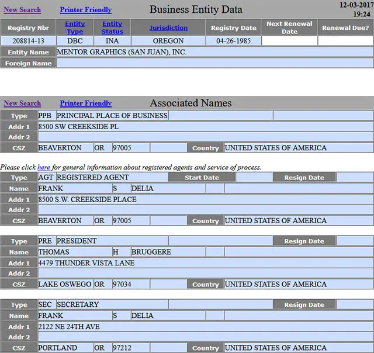This screenshot has width=374, height=353.
Task: Click first name THOMAS
Action: coord(54,252)
